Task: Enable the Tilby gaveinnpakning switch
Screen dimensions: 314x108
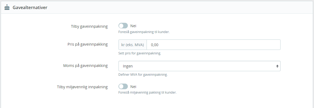Action: [123, 26]
